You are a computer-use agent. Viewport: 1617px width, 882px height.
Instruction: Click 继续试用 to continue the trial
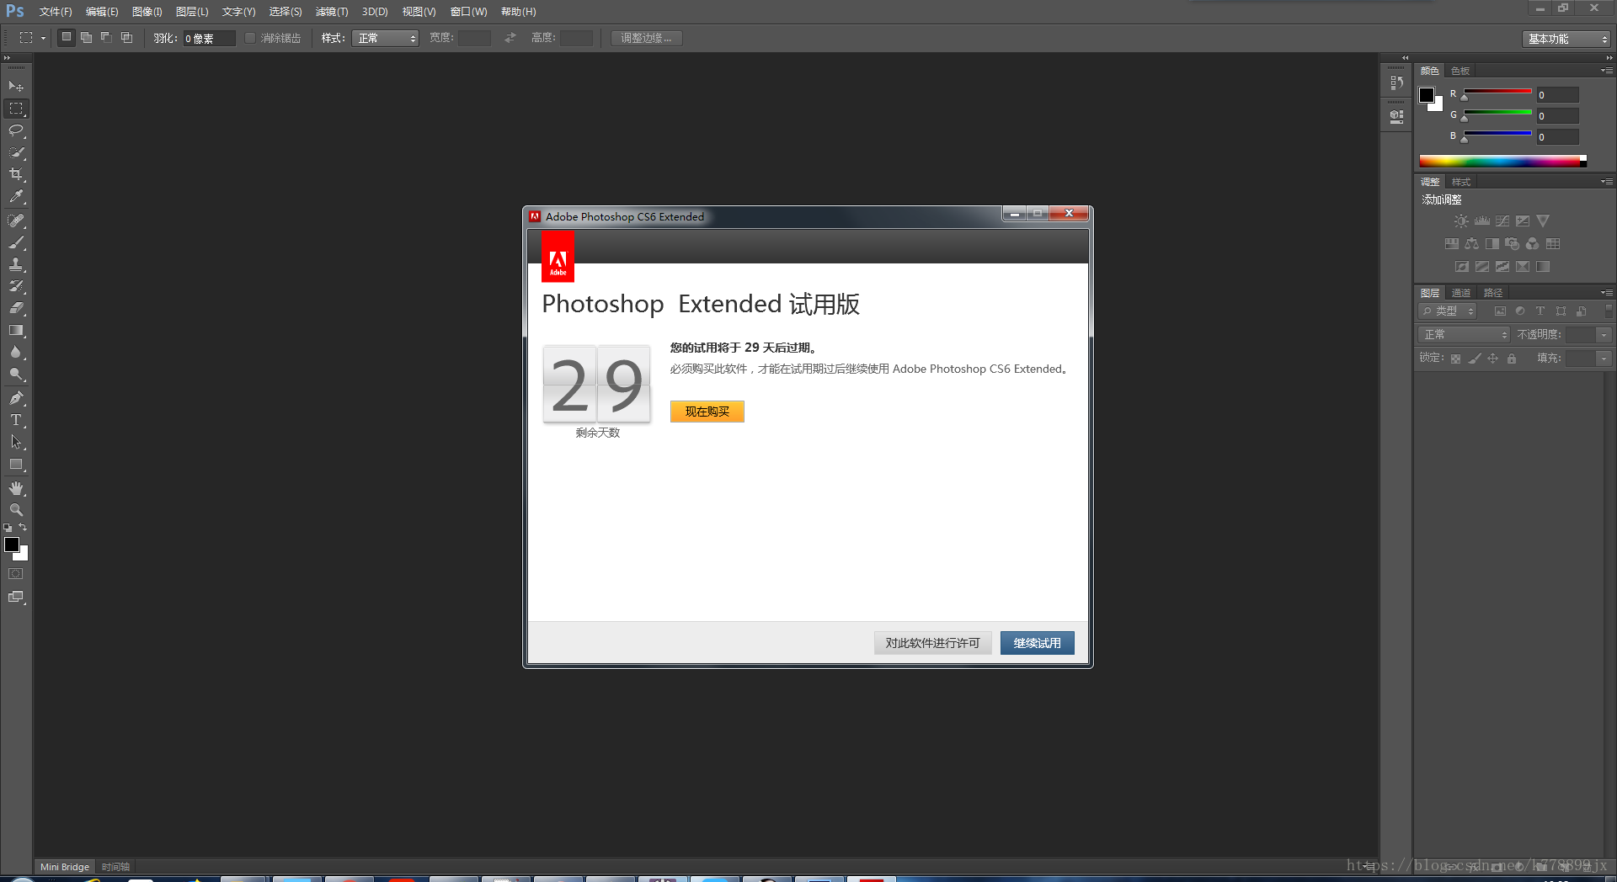click(1038, 643)
